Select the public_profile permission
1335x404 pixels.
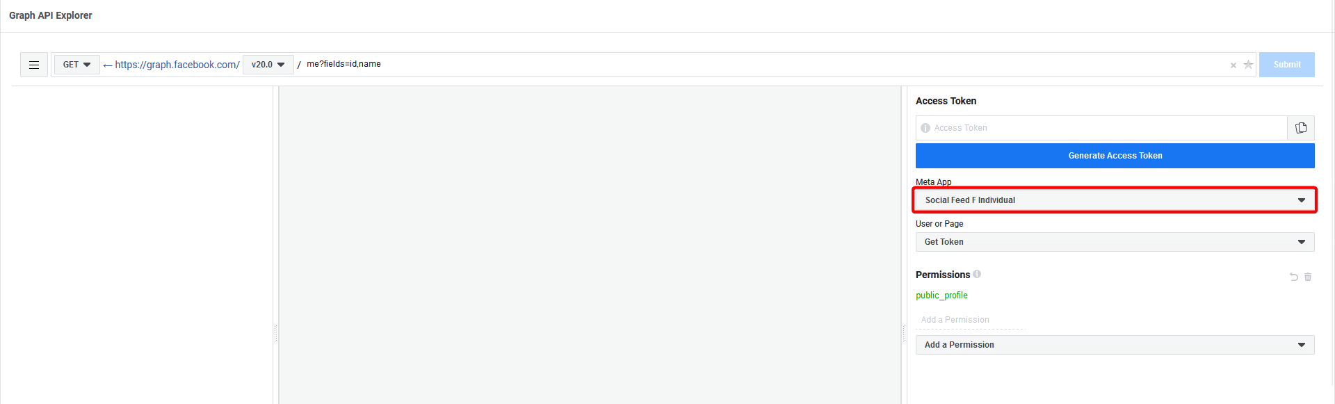click(x=941, y=296)
